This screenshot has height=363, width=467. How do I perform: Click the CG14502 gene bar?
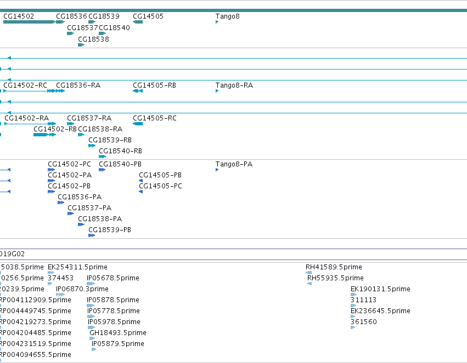point(29,22)
